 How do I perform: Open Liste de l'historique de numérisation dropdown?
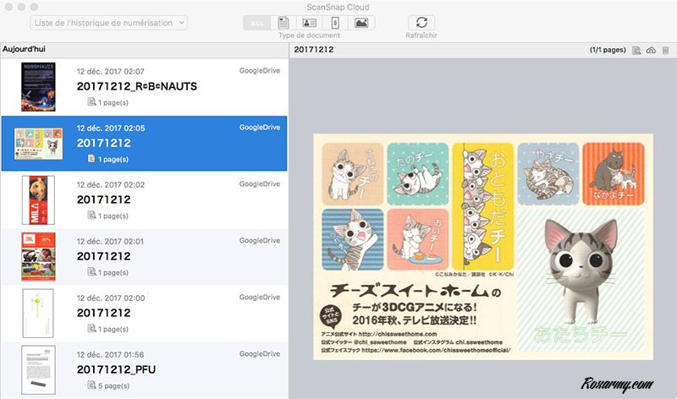(x=109, y=23)
